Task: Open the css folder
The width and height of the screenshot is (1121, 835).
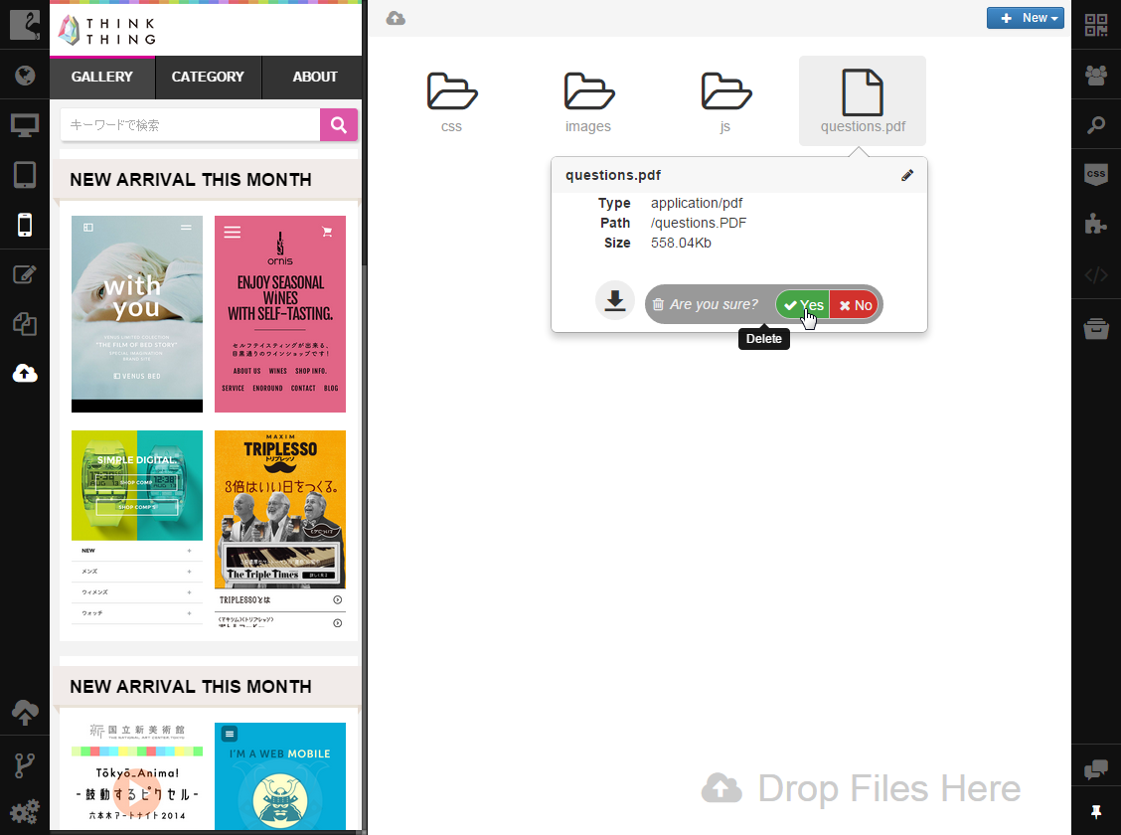Action: pyautogui.click(x=452, y=101)
